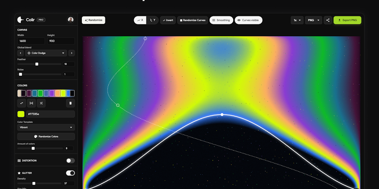This screenshot has height=189, width=379.
Task: Click the share icon
Action: click(x=328, y=20)
